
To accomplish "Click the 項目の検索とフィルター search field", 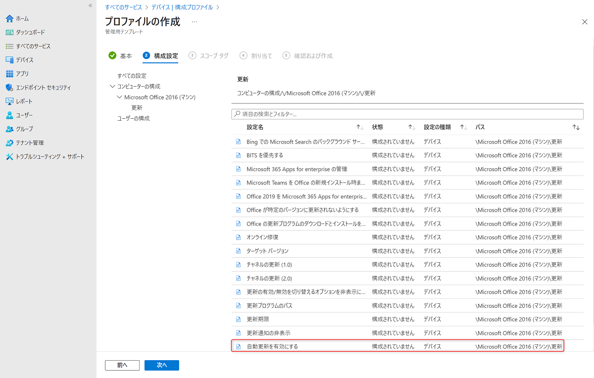I will (407, 114).
